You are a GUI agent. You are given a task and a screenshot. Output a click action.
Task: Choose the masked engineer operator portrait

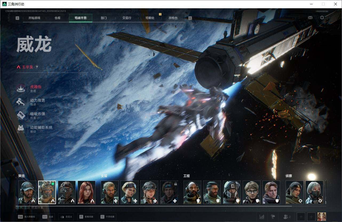[232, 192]
